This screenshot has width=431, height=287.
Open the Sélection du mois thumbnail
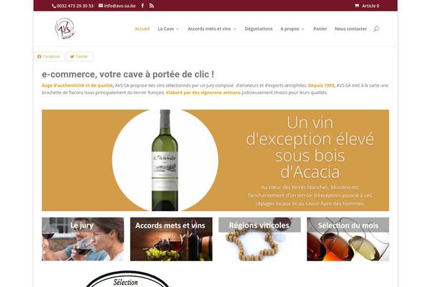coord(348,239)
